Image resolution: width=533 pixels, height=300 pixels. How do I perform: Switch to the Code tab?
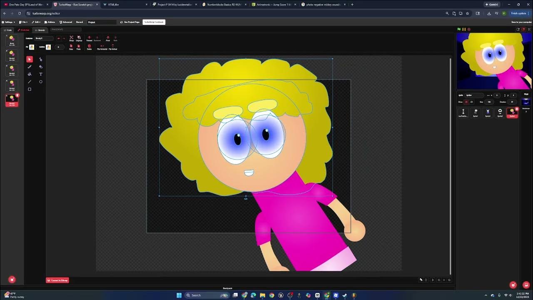click(x=8, y=30)
